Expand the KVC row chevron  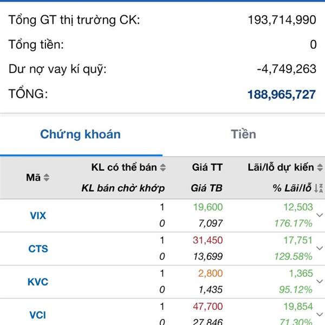click(320, 281)
